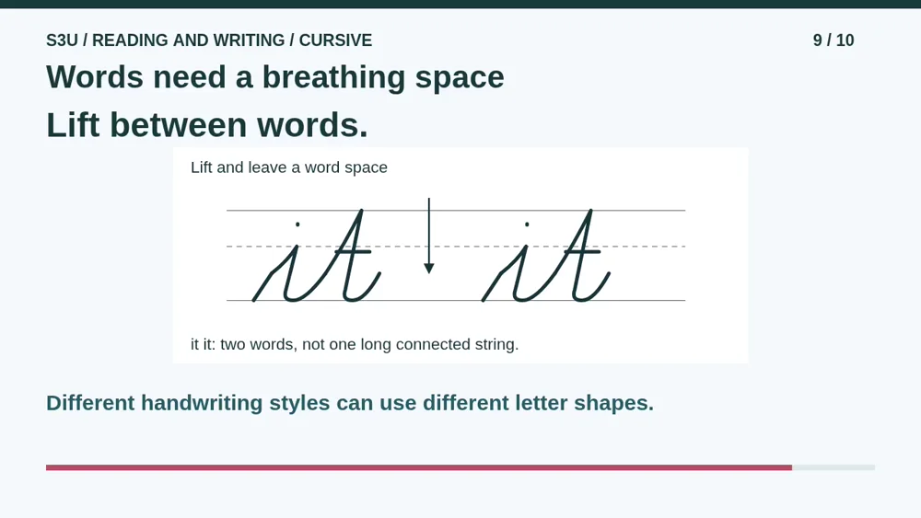Click the second cursive 'it' word

tap(546, 256)
